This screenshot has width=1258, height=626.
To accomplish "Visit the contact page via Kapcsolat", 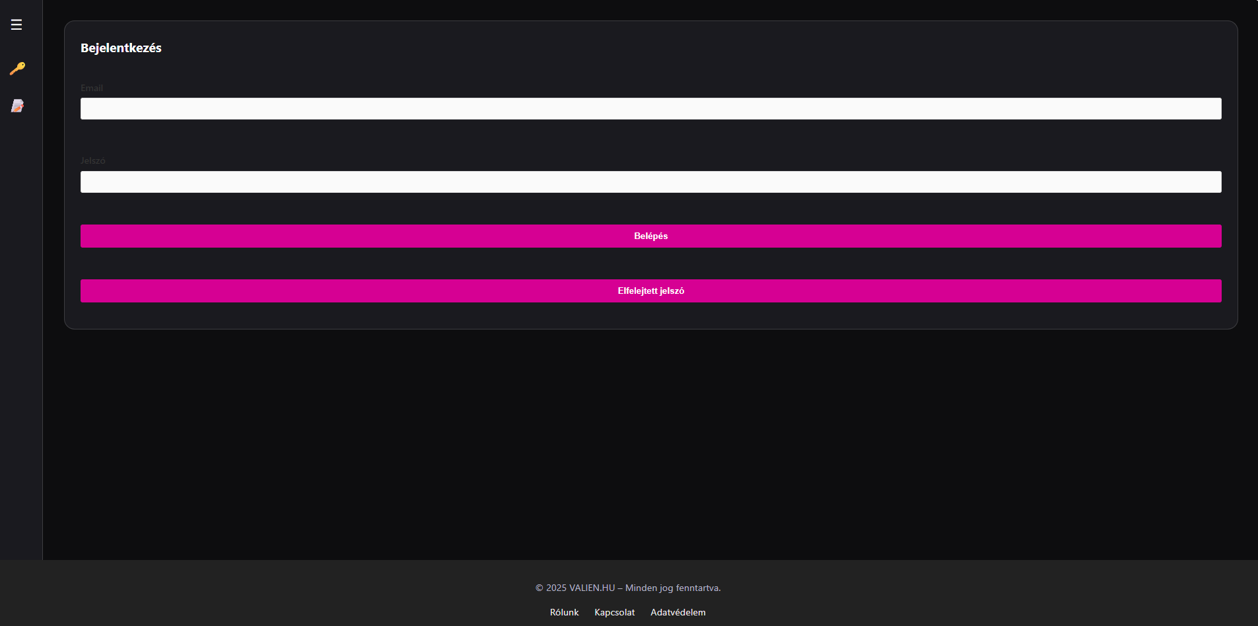I will (x=614, y=613).
